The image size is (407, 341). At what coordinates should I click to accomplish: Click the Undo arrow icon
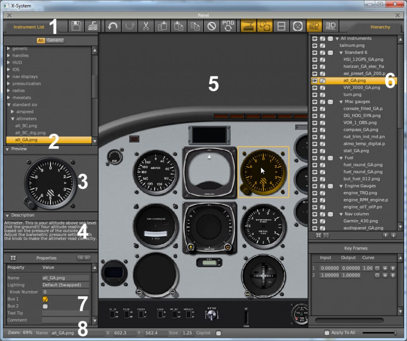pos(113,25)
